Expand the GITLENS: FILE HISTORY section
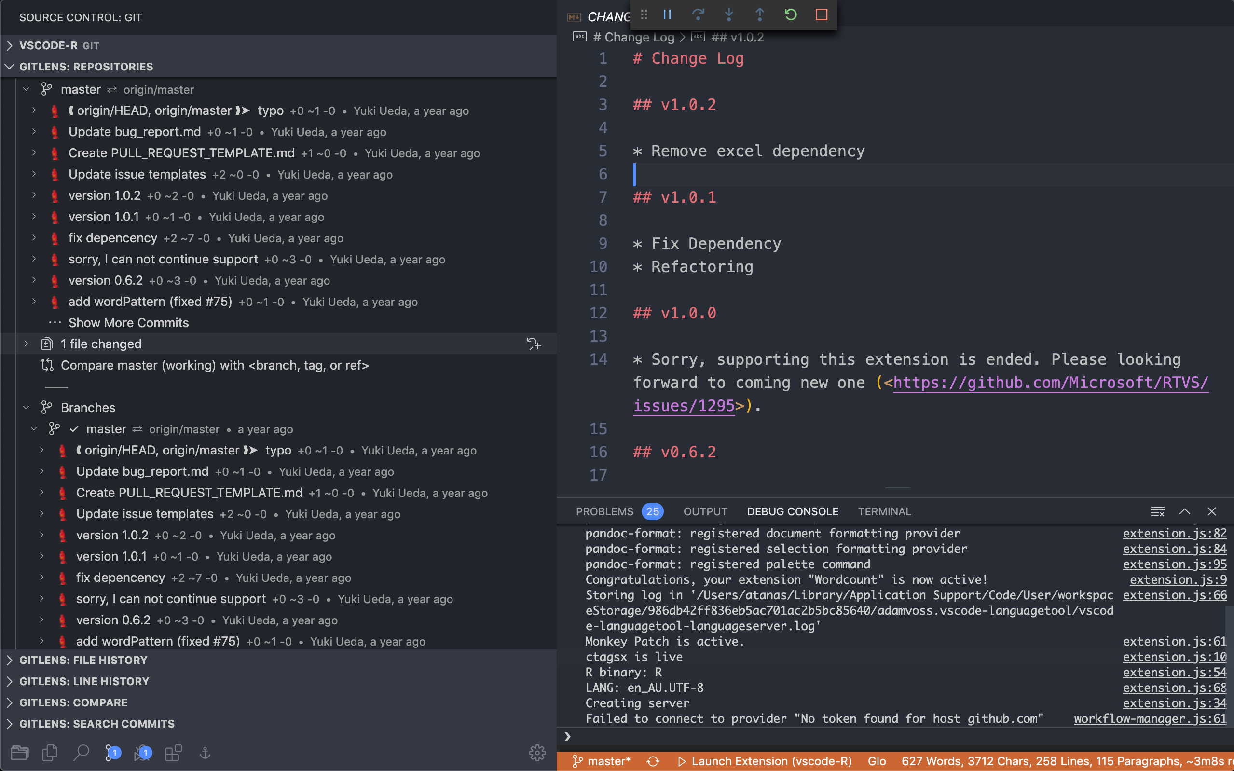Screen dimensions: 1234x771 pos(9,660)
